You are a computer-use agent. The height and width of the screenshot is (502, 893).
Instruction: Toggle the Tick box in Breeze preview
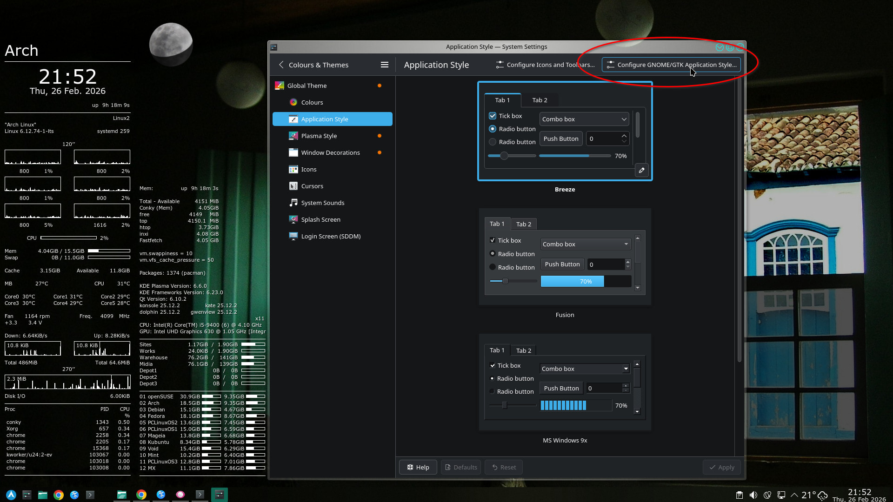click(493, 116)
